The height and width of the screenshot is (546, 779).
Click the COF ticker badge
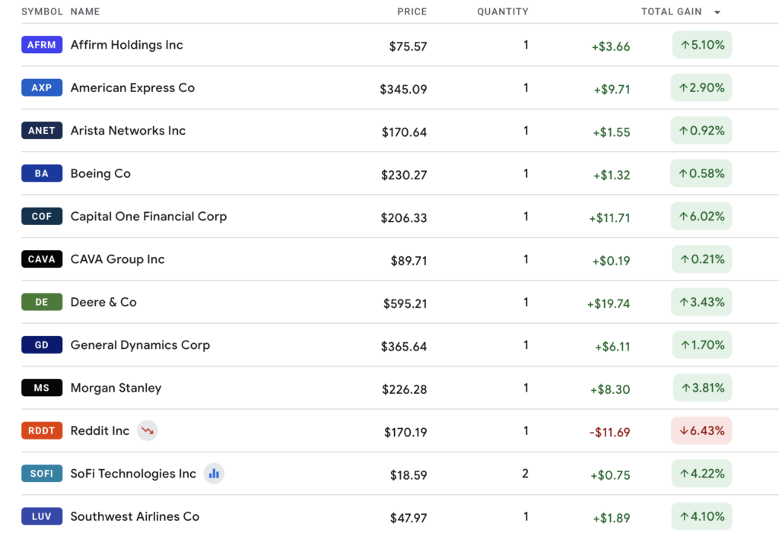click(x=42, y=216)
